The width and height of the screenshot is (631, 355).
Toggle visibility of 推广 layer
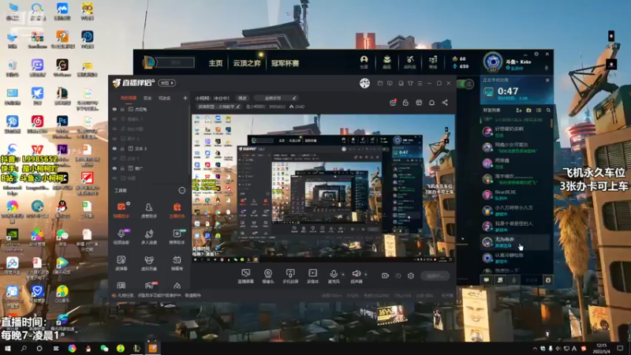tap(114, 168)
